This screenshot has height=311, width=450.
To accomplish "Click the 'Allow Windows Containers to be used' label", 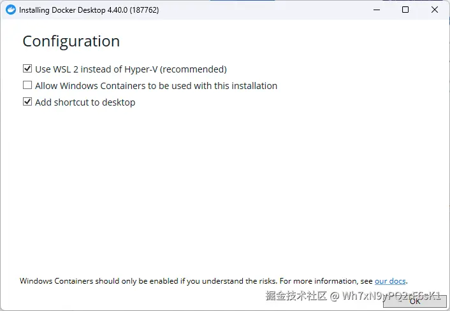I will [x=156, y=86].
